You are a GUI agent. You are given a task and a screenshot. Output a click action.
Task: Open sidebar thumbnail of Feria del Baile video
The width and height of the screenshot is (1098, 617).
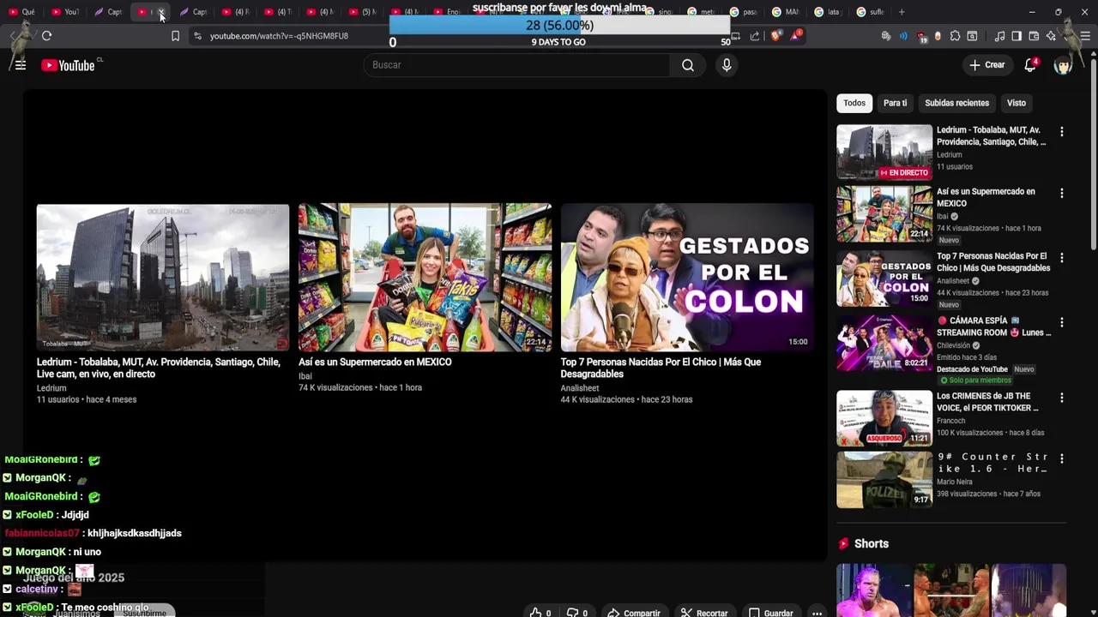point(884,343)
